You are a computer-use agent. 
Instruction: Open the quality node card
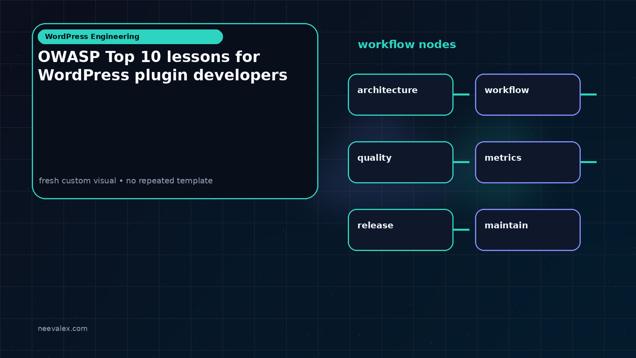[x=401, y=162]
